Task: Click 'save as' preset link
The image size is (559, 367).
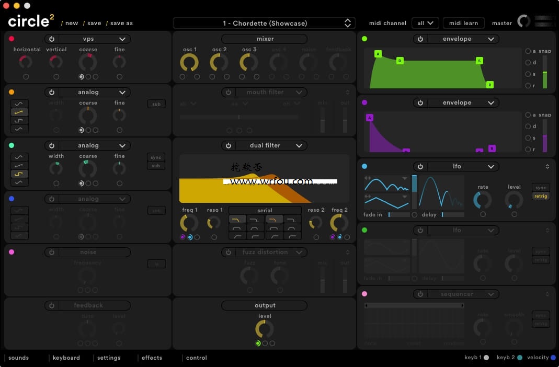Action: click(121, 23)
